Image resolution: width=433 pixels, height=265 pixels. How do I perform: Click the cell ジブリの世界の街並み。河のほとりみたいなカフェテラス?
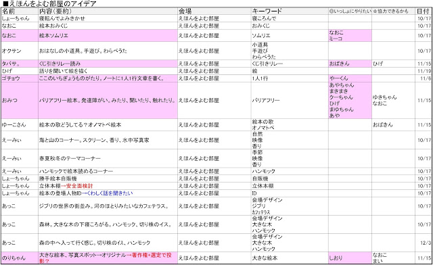pyautogui.click(x=108, y=206)
